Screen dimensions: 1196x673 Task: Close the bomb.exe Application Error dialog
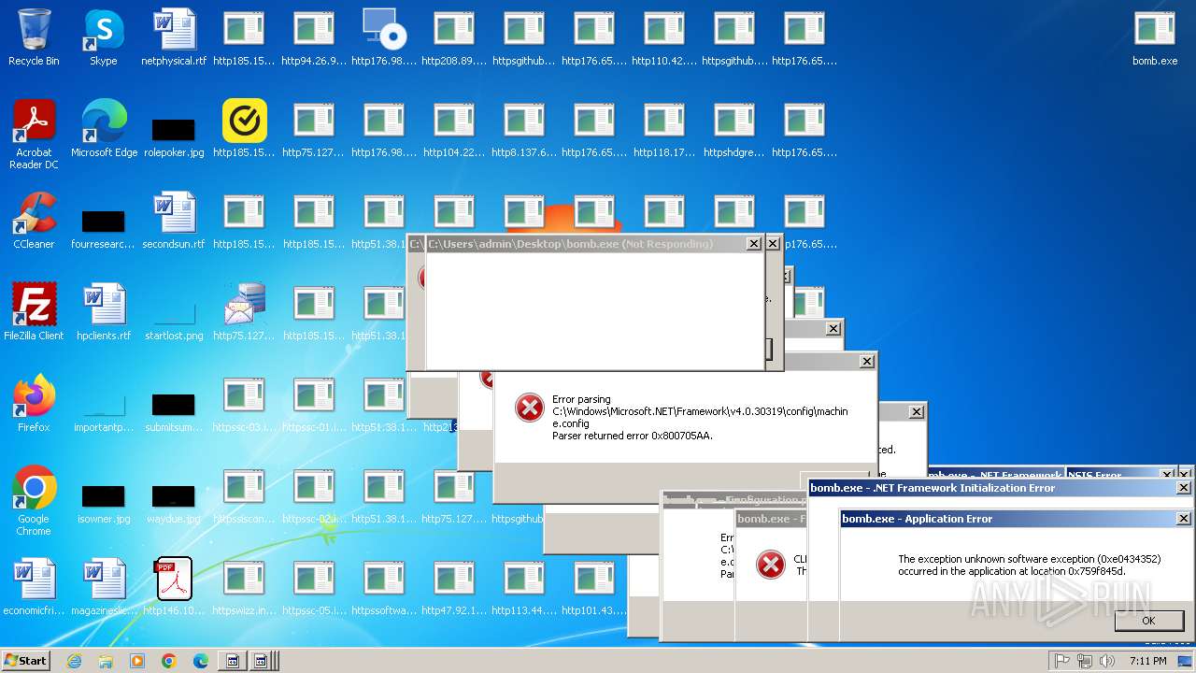pos(1183,519)
